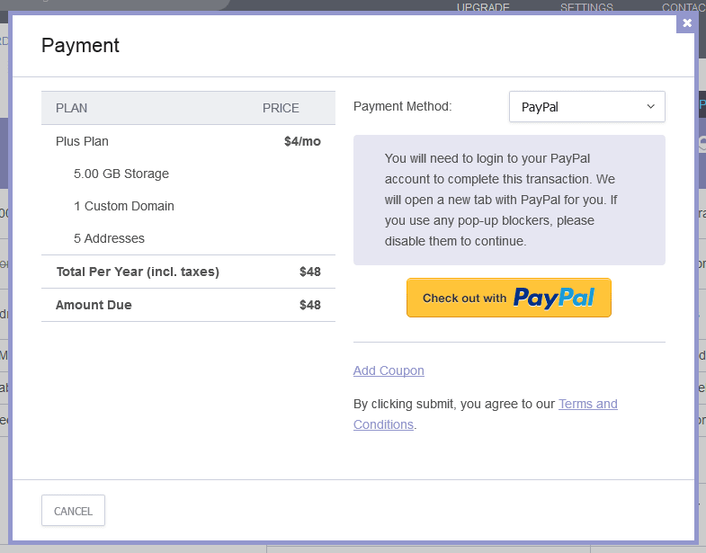The width and height of the screenshot is (706, 553).
Task: Click the 5.00 GB Storage line
Action: [x=121, y=174]
